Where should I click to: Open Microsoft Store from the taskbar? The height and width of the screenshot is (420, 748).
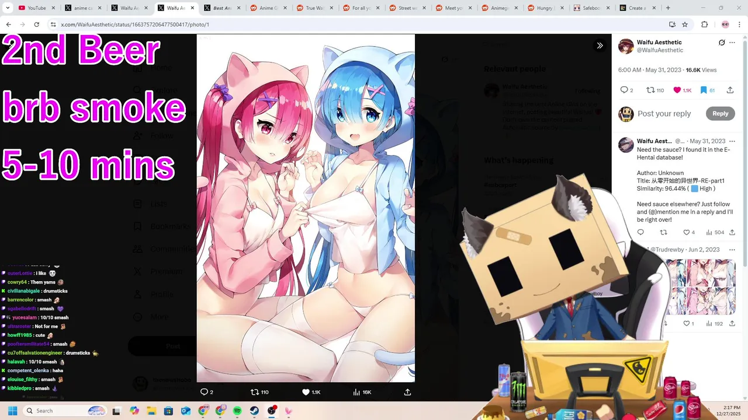click(x=168, y=411)
